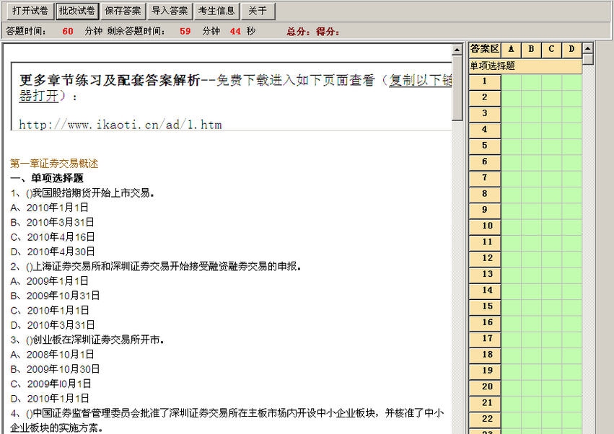The image size is (614, 434).
Task: Click the 单项选择题 section row in answer sheet
Action: pos(525,66)
